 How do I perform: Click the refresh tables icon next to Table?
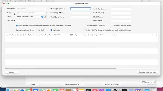click(45, 17)
